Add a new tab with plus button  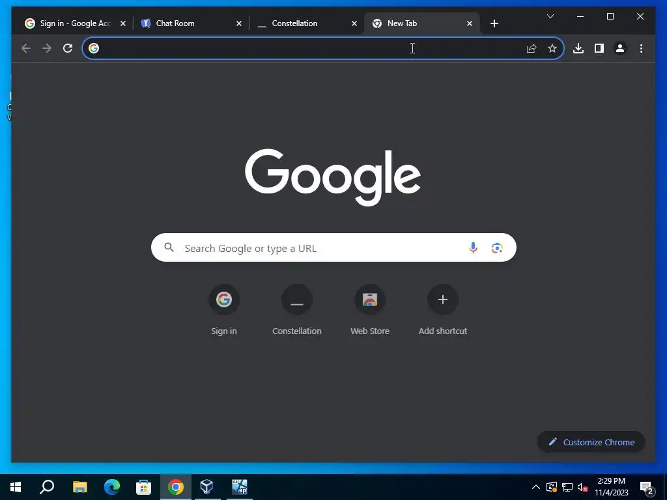click(x=494, y=23)
